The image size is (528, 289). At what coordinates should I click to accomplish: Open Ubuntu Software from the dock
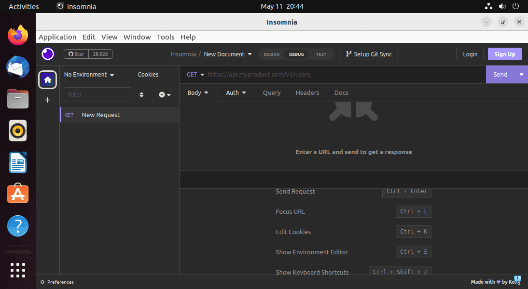coord(18,194)
